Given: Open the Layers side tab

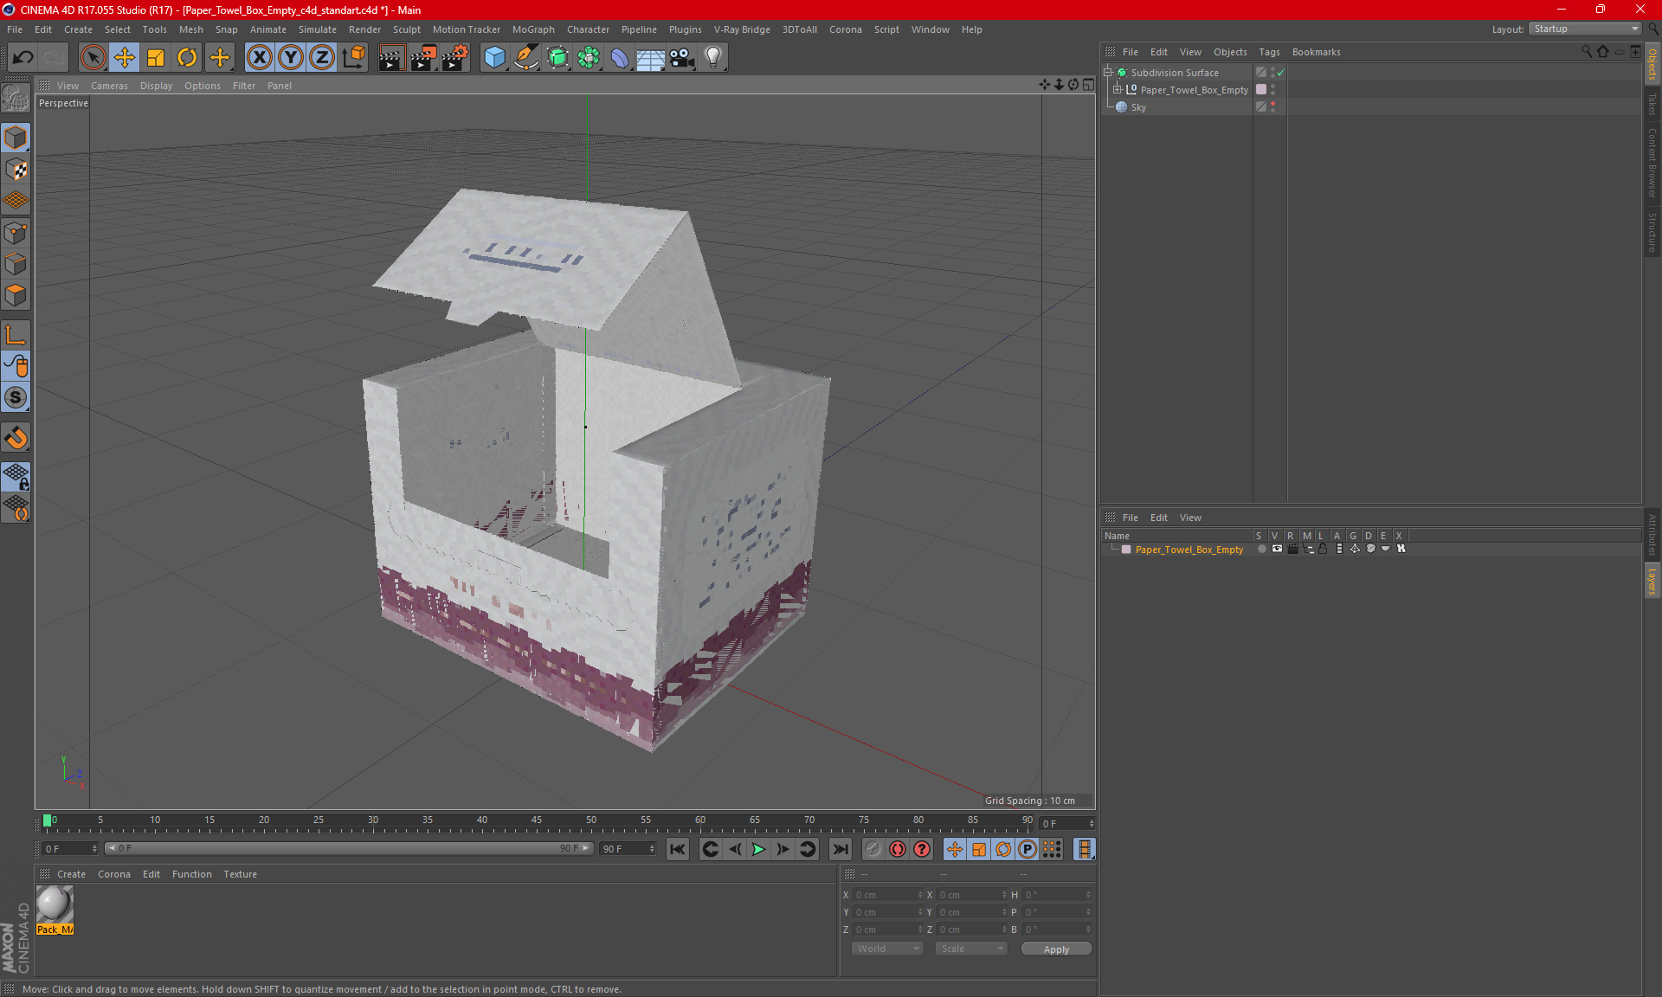Looking at the screenshot, I should pyautogui.click(x=1652, y=580).
